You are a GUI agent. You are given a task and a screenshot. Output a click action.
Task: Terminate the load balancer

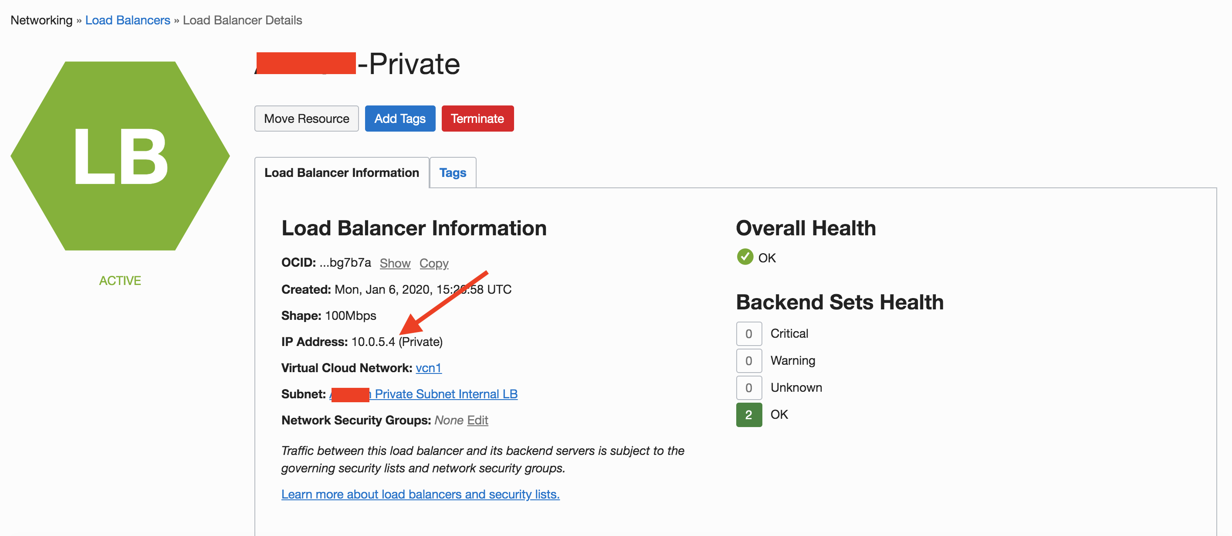(x=477, y=118)
